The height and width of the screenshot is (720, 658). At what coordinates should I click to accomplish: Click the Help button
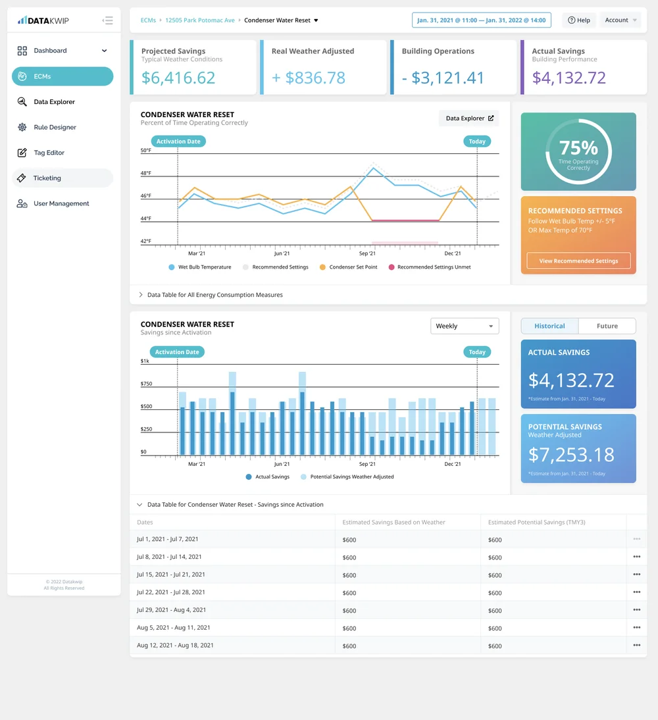point(579,20)
